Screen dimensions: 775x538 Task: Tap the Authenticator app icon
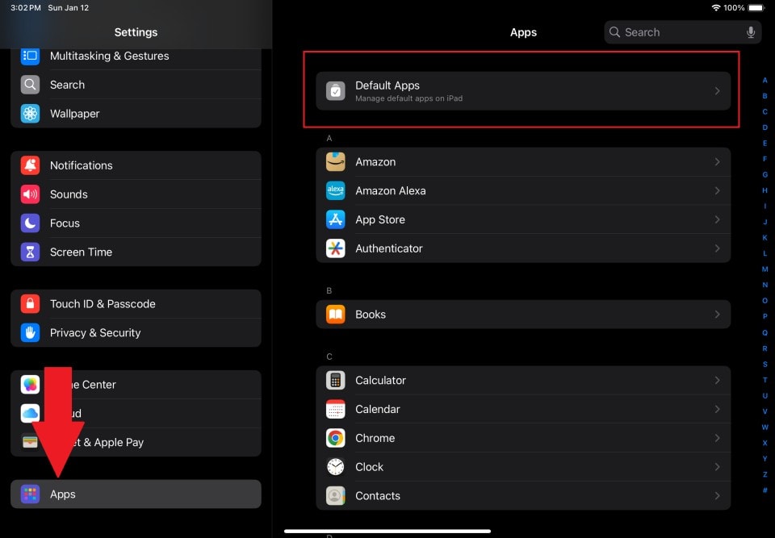[x=335, y=248]
